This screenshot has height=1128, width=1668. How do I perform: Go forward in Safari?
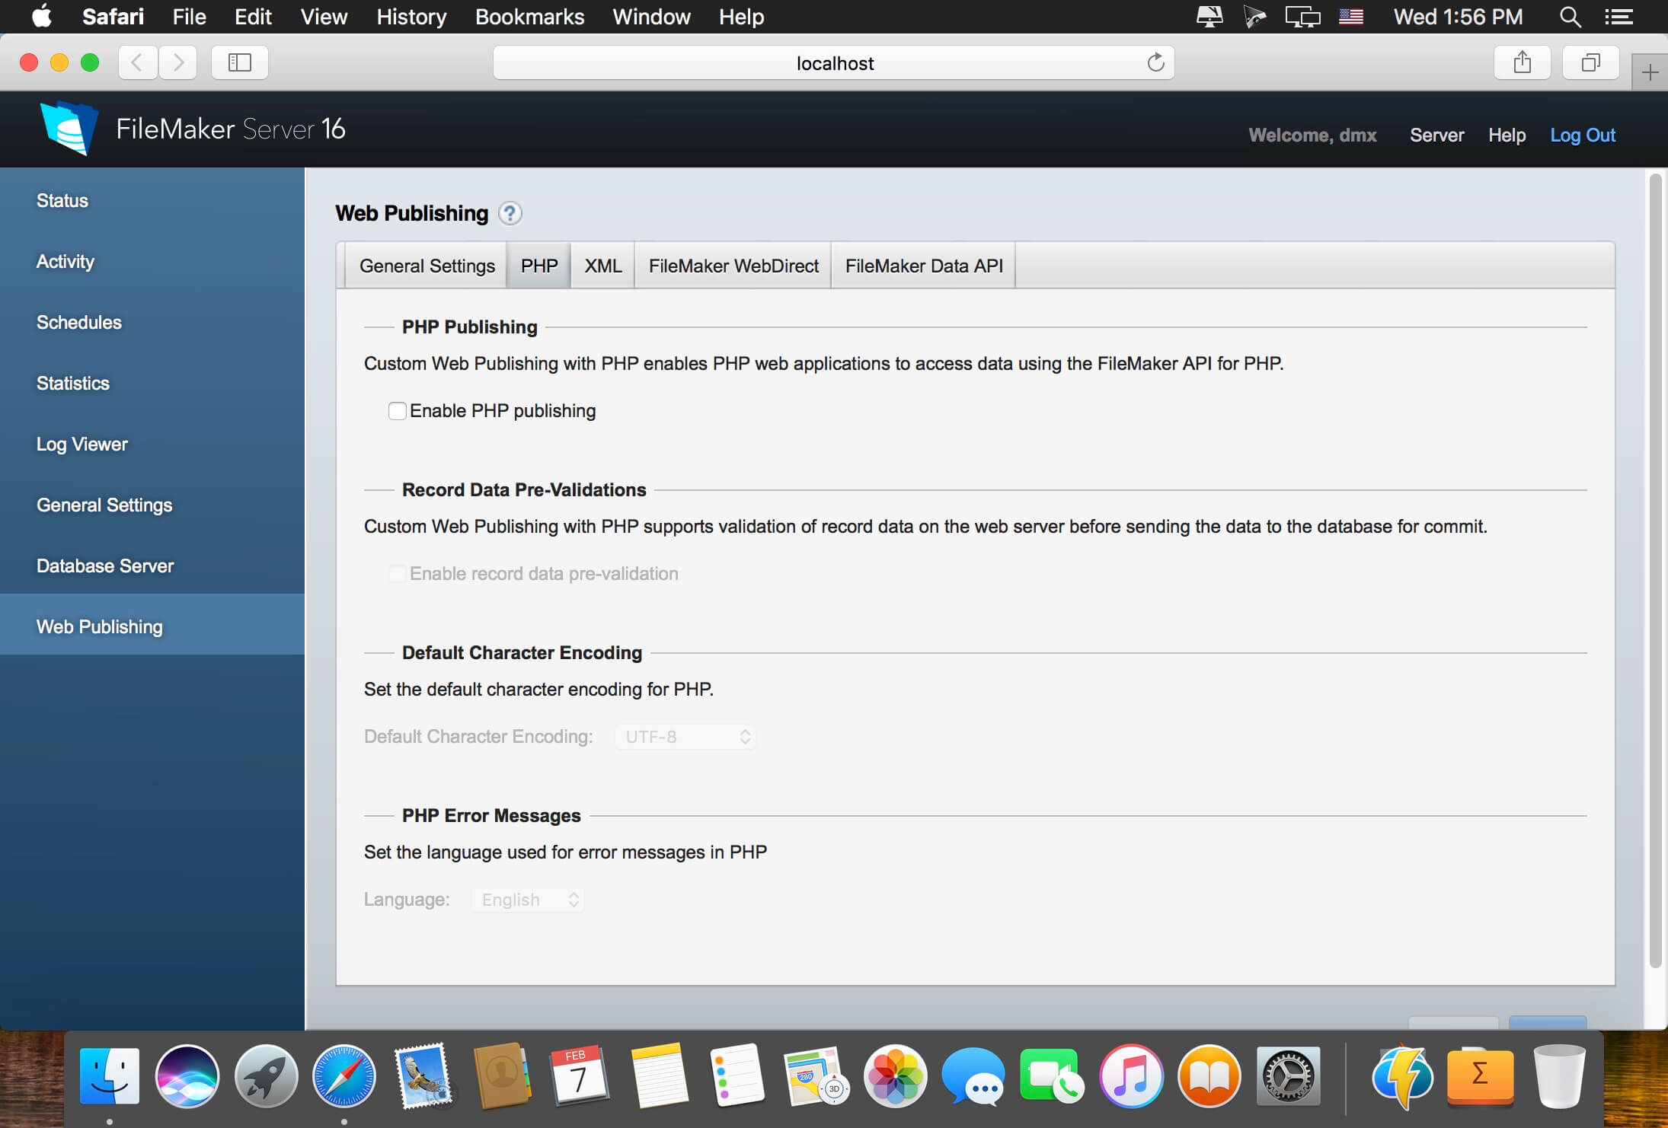tap(178, 62)
